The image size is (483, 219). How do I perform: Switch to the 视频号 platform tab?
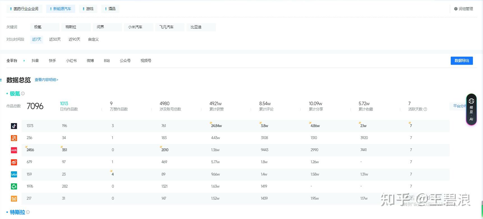pyautogui.click(x=146, y=61)
